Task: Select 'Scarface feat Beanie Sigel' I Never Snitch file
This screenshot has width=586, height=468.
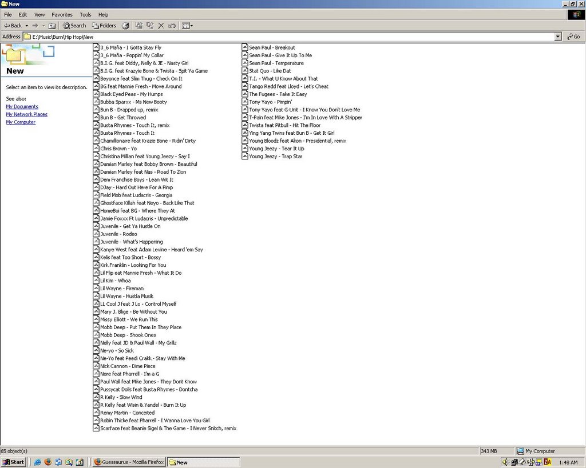Action: (168, 429)
